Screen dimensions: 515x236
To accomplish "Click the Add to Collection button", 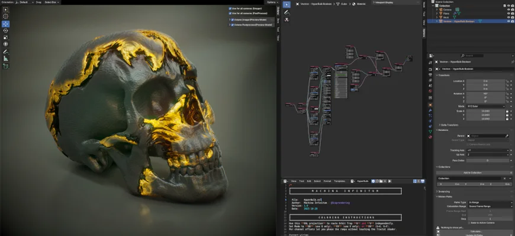I will click(x=474, y=172).
